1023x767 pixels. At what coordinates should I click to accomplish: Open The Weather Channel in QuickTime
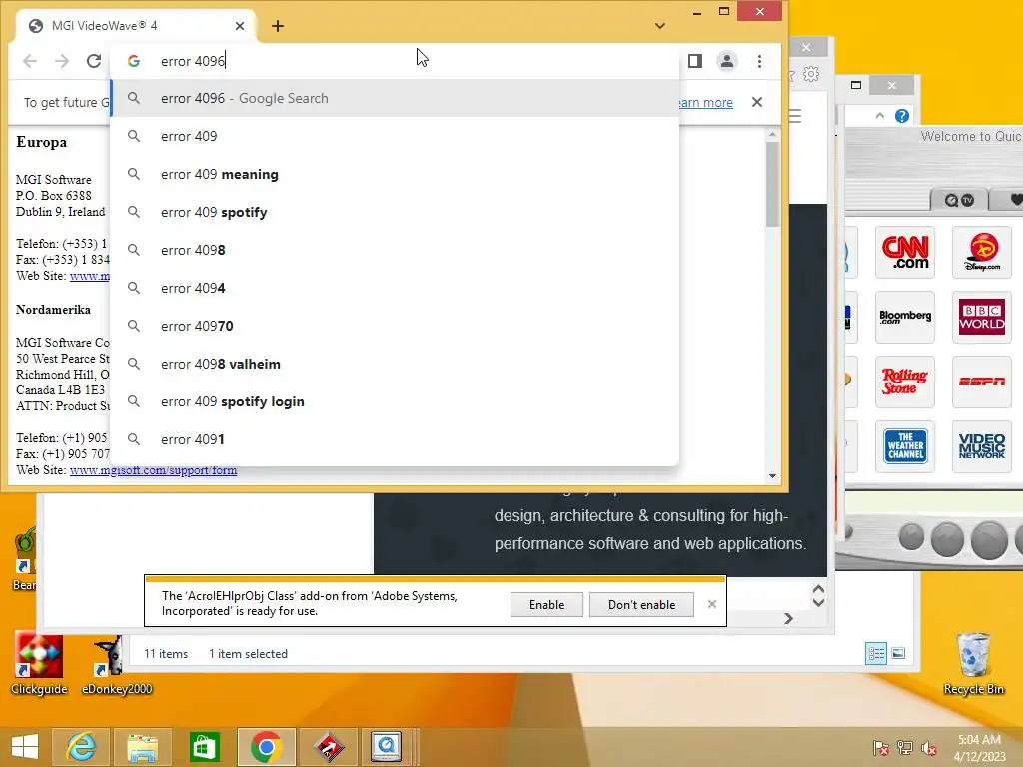pos(905,446)
